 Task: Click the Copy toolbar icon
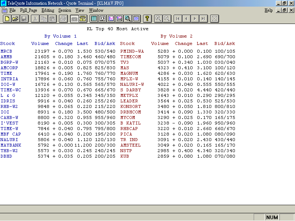(44, 19)
